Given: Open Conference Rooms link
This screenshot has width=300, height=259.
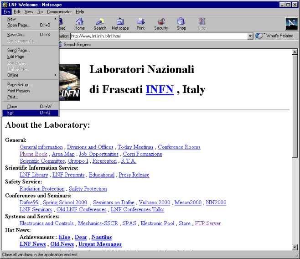Looking at the screenshot, I should click(179, 147).
